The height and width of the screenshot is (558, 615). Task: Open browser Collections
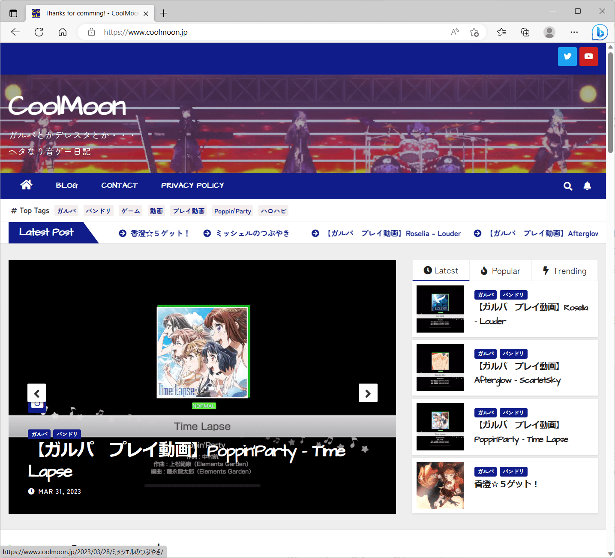click(525, 32)
